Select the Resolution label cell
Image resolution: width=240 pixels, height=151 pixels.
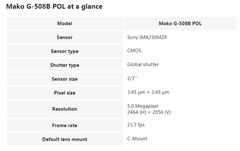coord(65,109)
